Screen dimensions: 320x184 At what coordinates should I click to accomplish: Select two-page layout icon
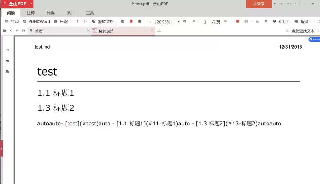pyautogui.click(x=246, y=21)
